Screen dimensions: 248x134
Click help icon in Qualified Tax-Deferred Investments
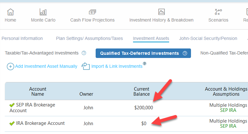point(185,53)
